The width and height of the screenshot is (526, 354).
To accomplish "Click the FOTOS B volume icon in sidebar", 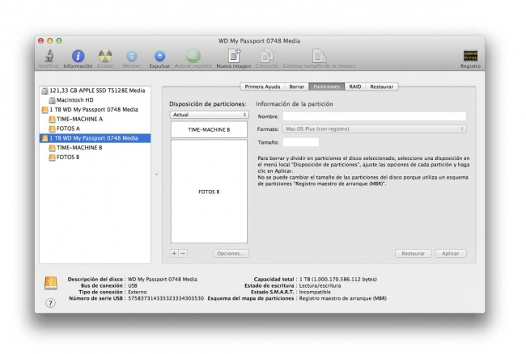I will click(52, 157).
